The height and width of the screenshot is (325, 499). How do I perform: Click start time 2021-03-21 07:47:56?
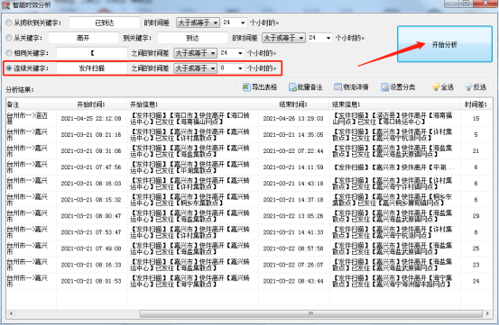(x=91, y=167)
